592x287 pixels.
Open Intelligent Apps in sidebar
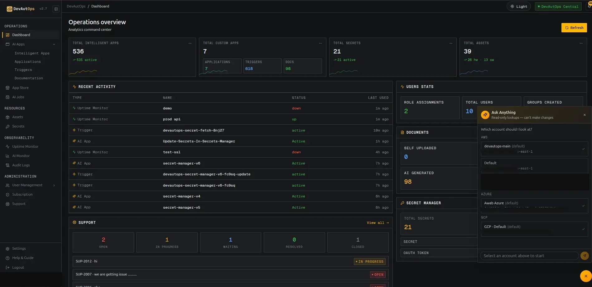pos(32,53)
